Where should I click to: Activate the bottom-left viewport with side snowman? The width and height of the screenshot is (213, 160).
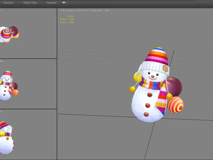pos(28,134)
